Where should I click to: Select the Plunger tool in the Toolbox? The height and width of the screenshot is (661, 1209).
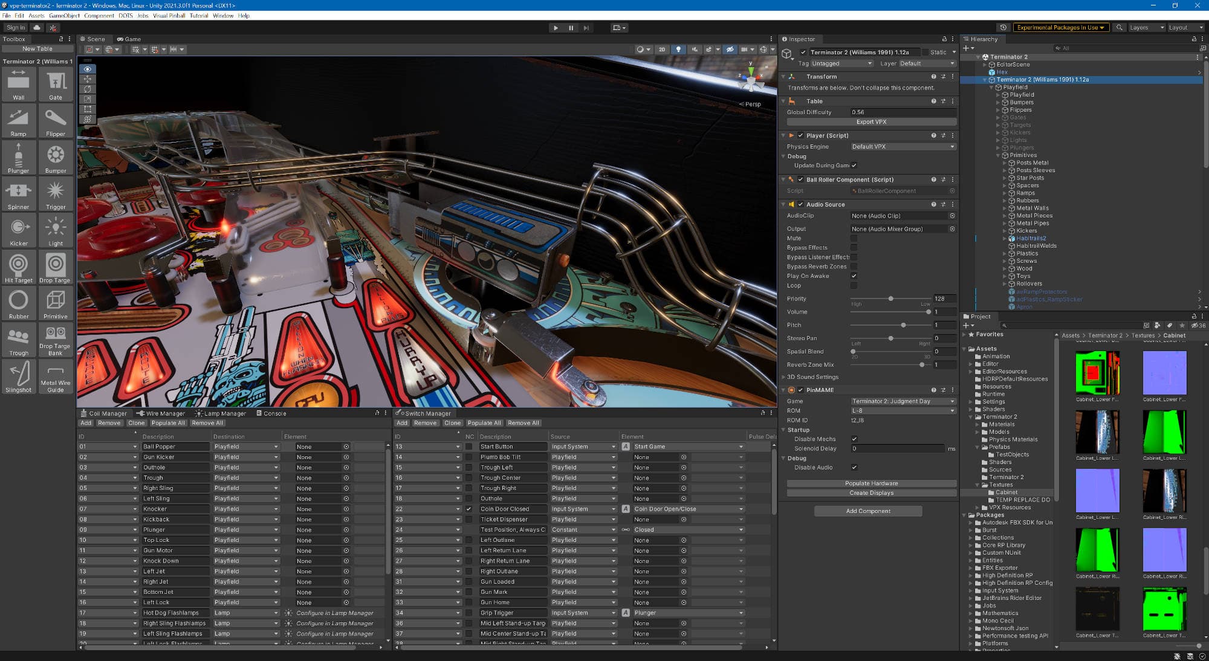[x=19, y=157]
